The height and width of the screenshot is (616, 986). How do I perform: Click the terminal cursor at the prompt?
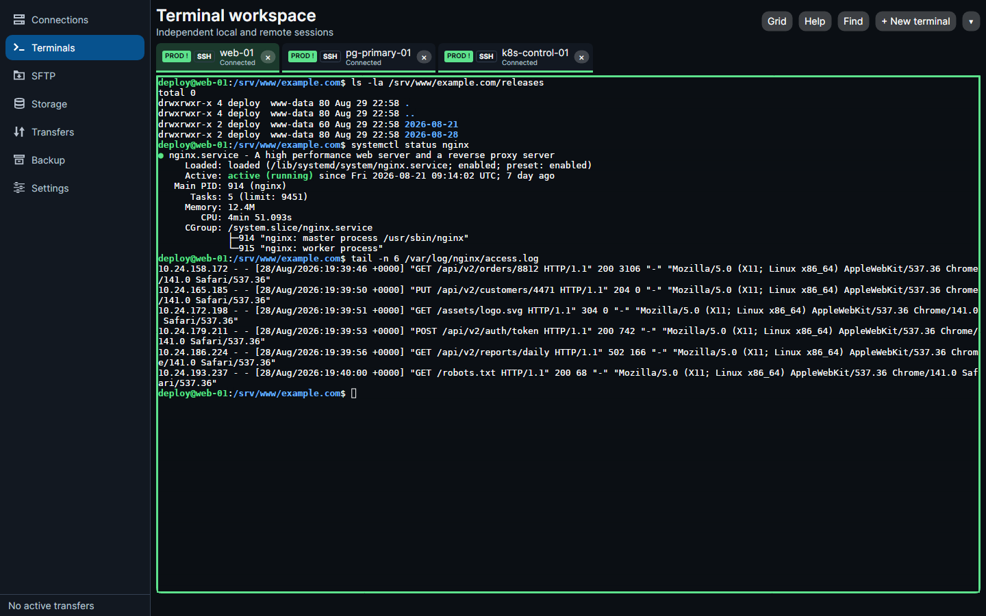pyautogui.click(x=354, y=394)
